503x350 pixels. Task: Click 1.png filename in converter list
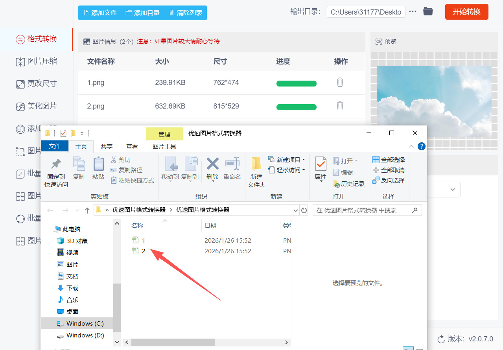[96, 83]
